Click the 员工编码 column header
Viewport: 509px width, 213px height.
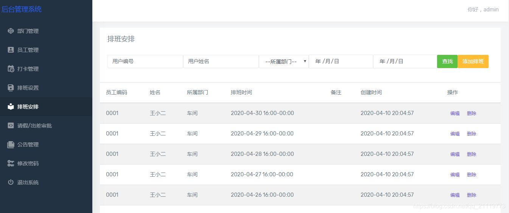point(117,92)
